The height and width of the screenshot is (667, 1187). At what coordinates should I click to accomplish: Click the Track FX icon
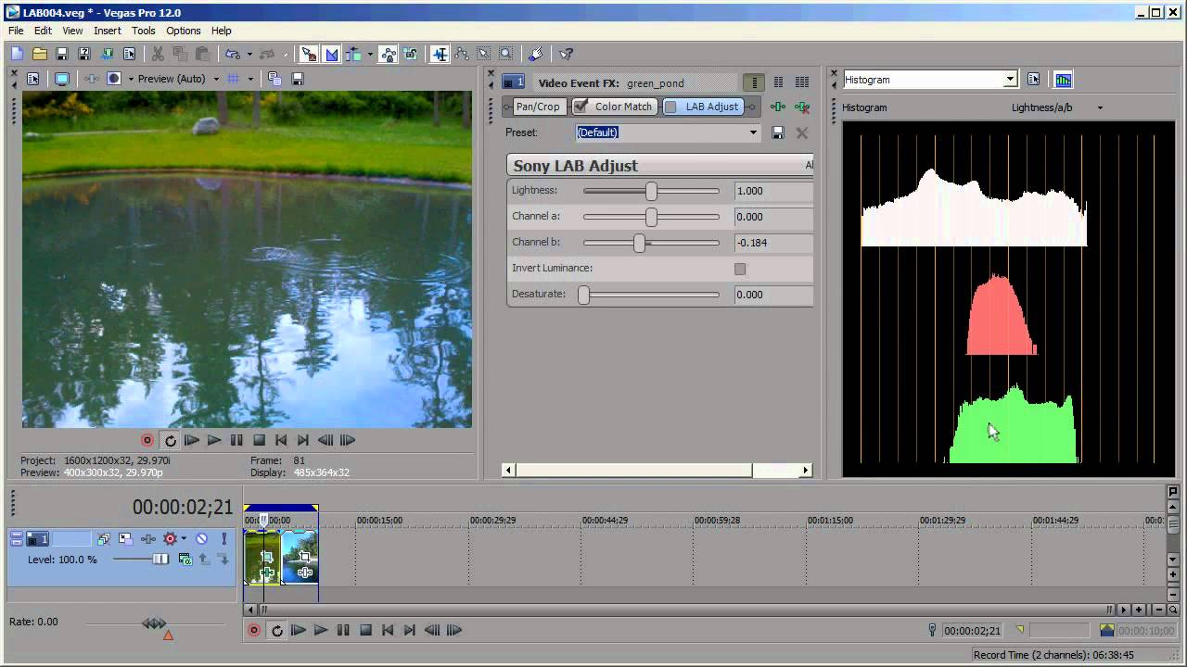coord(148,538)
